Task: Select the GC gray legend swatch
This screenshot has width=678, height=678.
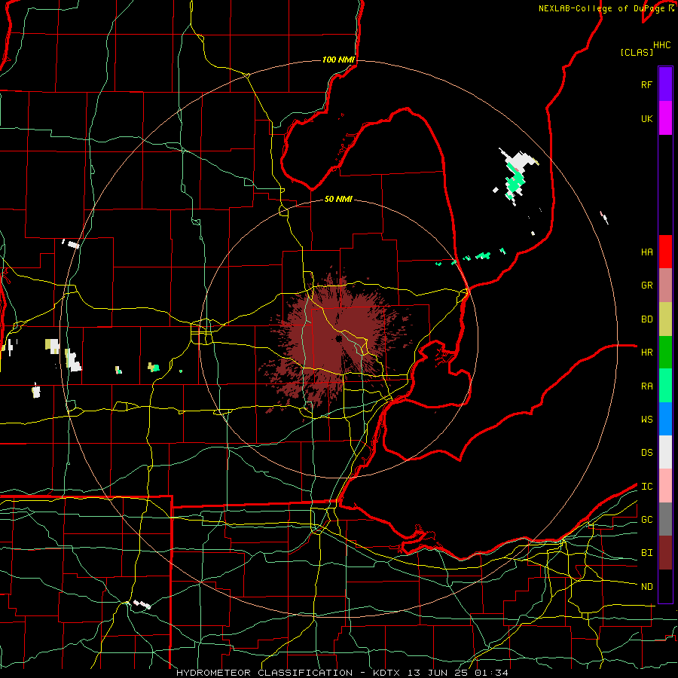Action: (x=665, y=519)
